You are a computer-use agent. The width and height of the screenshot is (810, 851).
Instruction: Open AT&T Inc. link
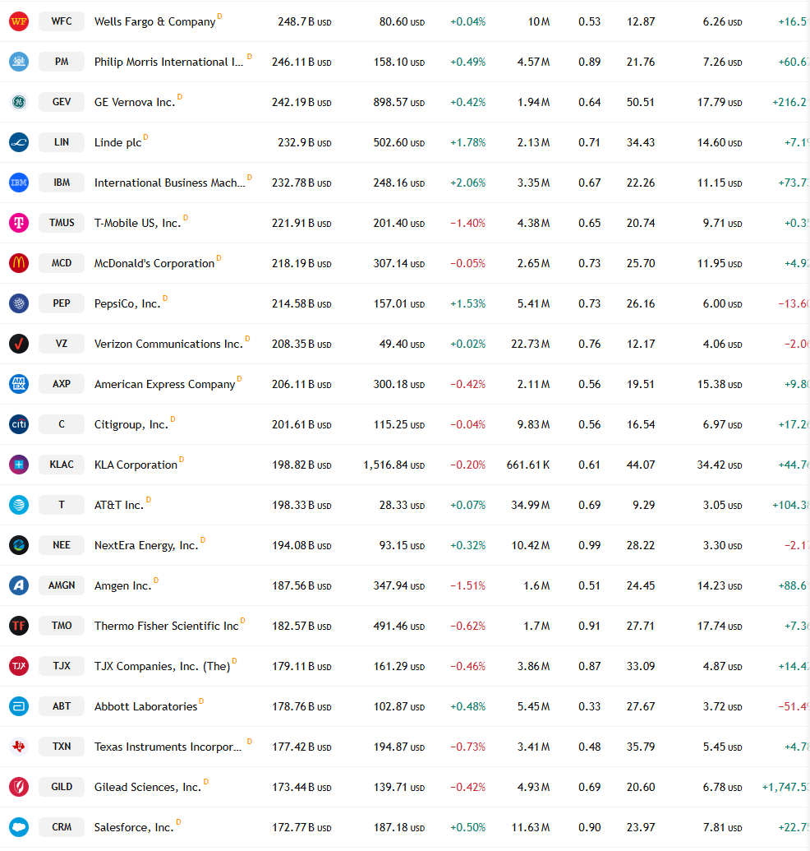(x=119, y=505)
